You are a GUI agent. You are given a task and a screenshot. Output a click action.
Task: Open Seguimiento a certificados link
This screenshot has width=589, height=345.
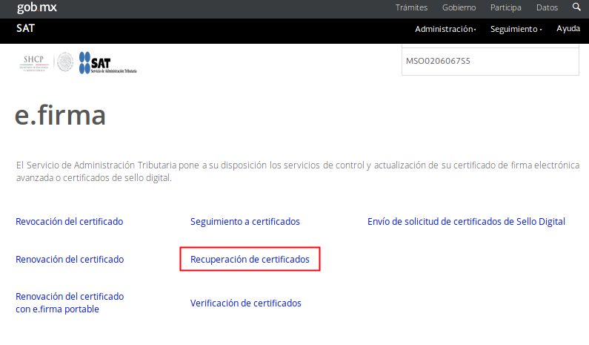coord(245,222)
